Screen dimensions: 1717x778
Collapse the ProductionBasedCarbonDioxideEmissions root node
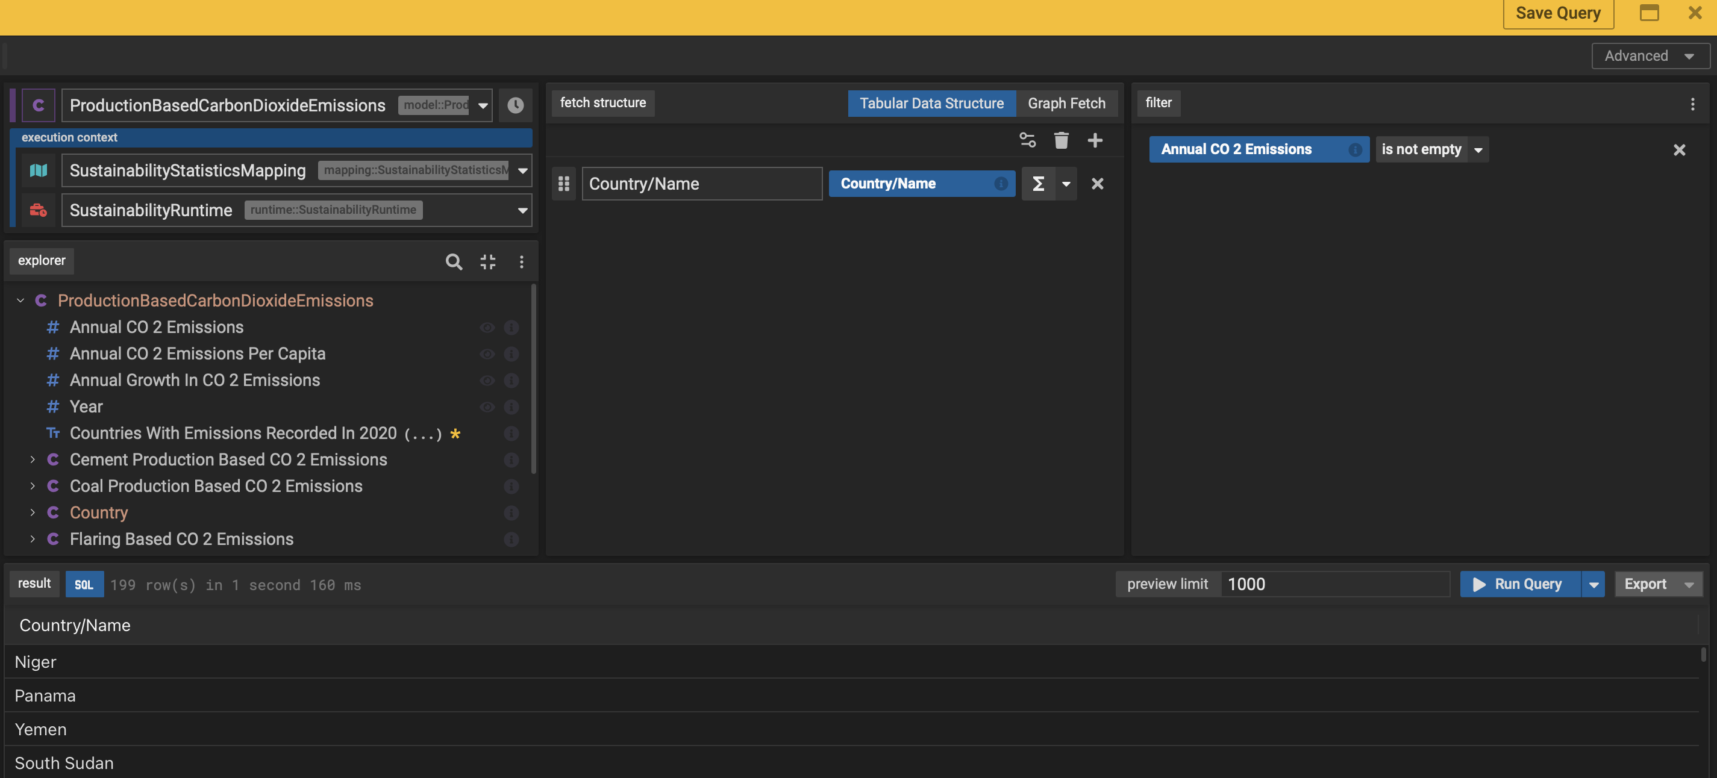(x=20, y=300)
